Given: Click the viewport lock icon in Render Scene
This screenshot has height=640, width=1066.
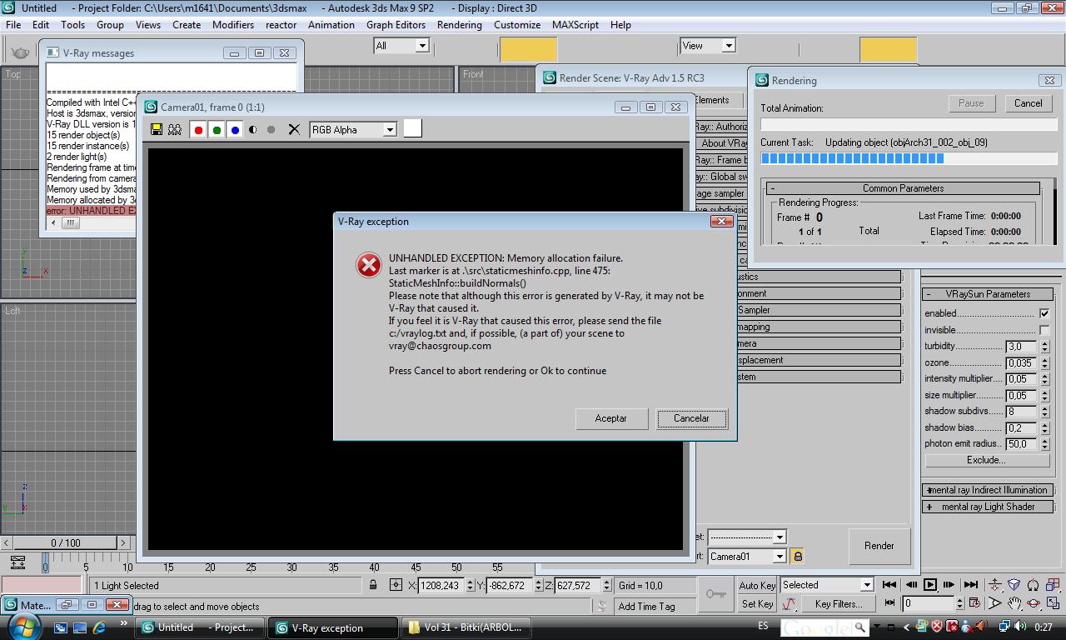Looking at the screenshot, I should click(797, 556).
